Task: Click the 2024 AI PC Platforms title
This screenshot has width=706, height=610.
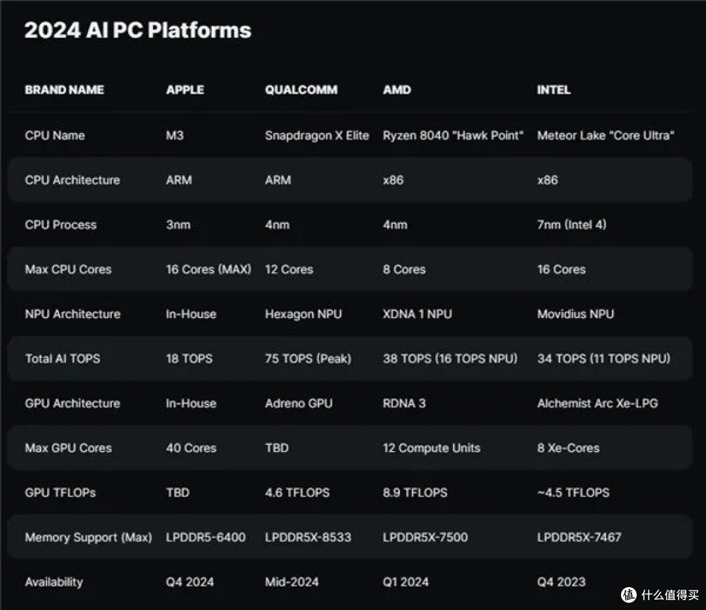Action: pyautogui.click(x=137, y=30)
